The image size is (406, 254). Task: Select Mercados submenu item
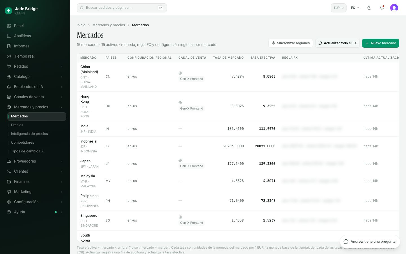click(x=37, y=116)
